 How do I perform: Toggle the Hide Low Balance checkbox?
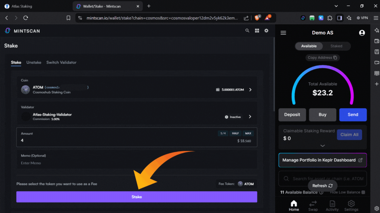pyautogui.click(x=363, y=192)
